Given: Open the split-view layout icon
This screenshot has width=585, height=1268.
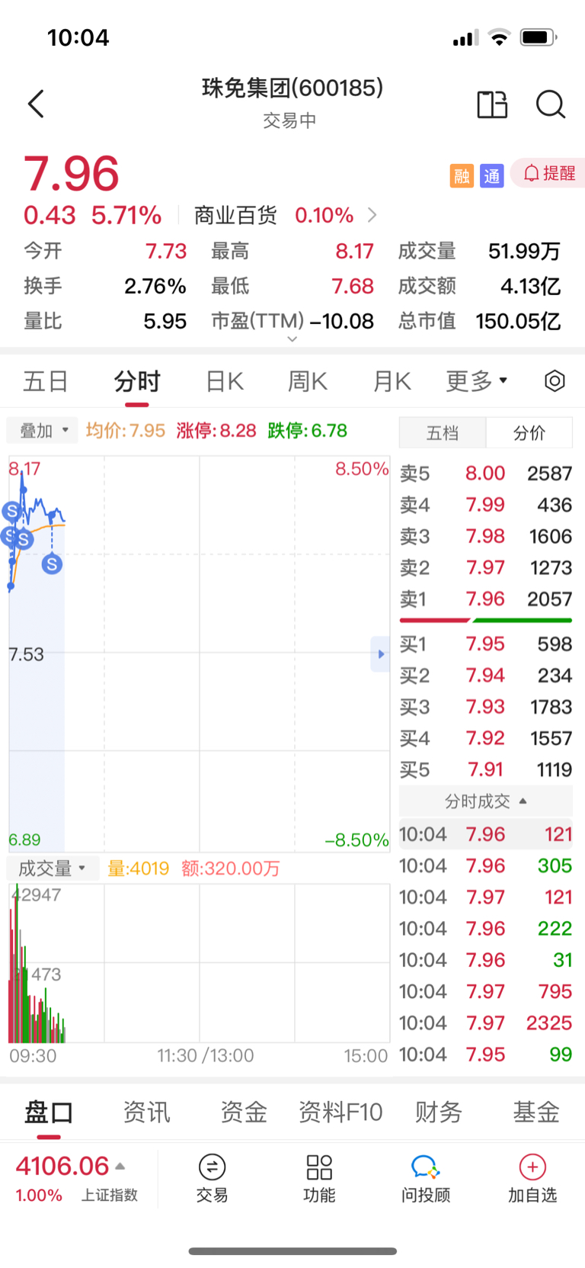Looking at the screenshot, I should coord(492,104).
